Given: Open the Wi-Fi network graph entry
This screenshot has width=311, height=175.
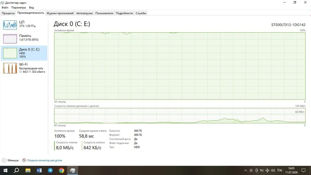Looking at the screenshot, I should tap(24, 68).
